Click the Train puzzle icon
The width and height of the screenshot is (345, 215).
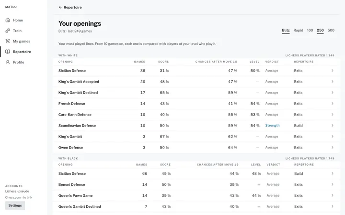[8, 31]
